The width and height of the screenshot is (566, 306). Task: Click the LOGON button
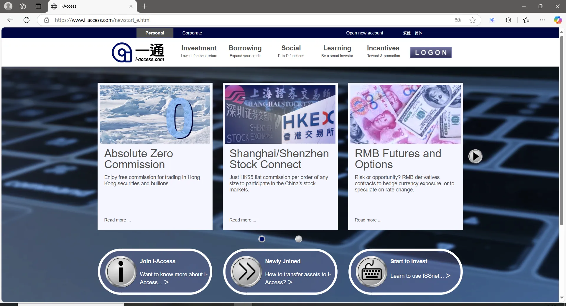431,52
